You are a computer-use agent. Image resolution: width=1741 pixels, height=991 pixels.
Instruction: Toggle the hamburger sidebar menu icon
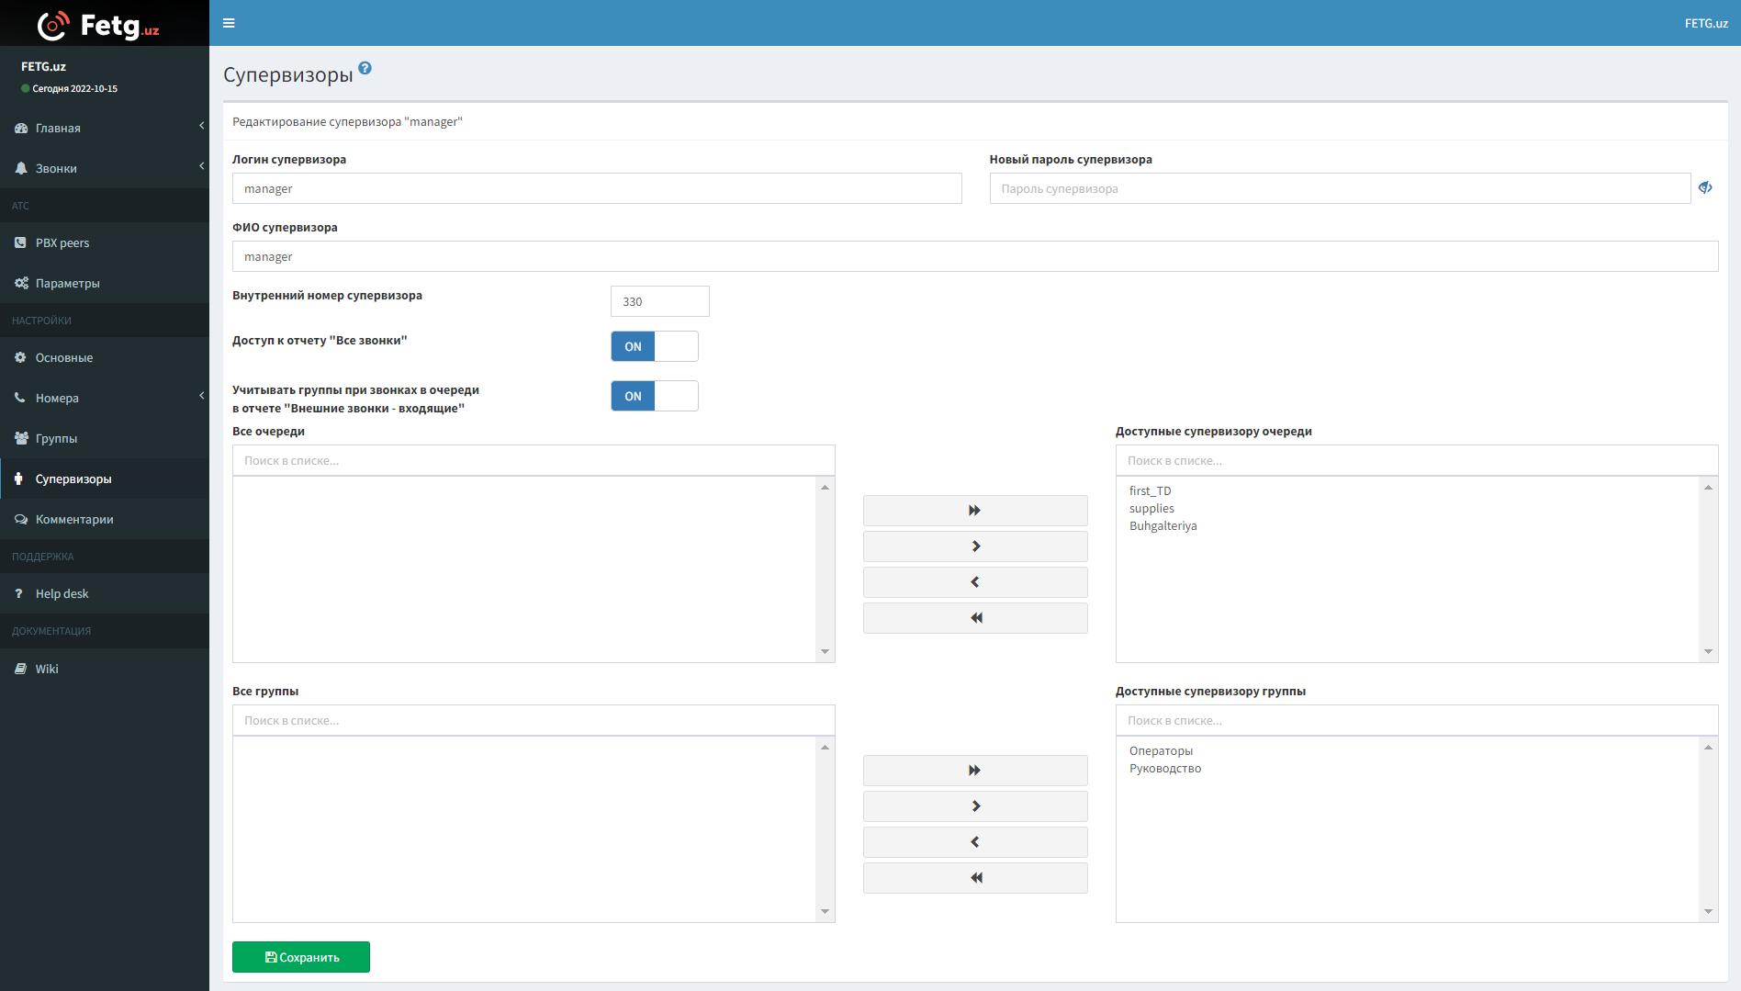(229, 23)
